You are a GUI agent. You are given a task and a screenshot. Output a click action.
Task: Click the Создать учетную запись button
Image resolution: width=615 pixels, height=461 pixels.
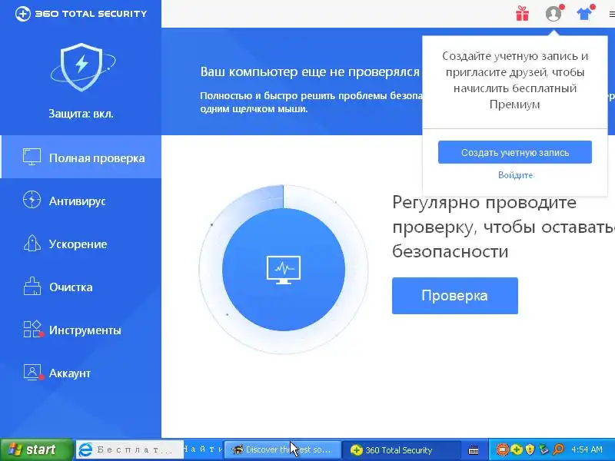pos(514,152)
